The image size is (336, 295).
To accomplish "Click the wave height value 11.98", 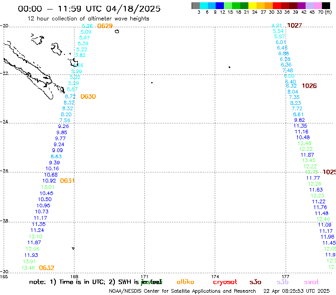I will click(x=327, y=237).
